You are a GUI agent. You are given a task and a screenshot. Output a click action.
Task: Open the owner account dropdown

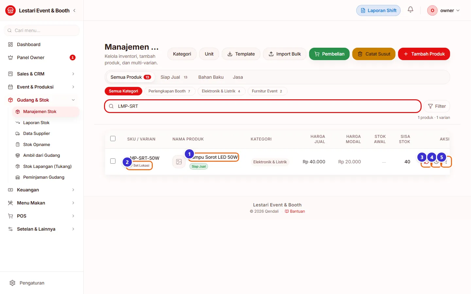pos(444,10)
